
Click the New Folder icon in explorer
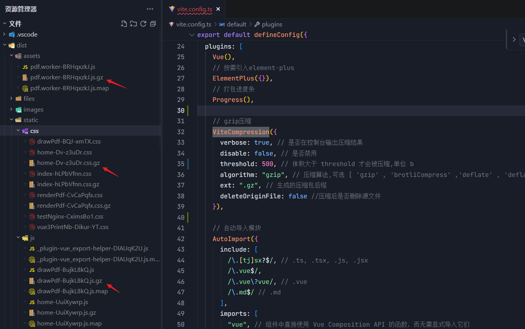click(133, 24)
